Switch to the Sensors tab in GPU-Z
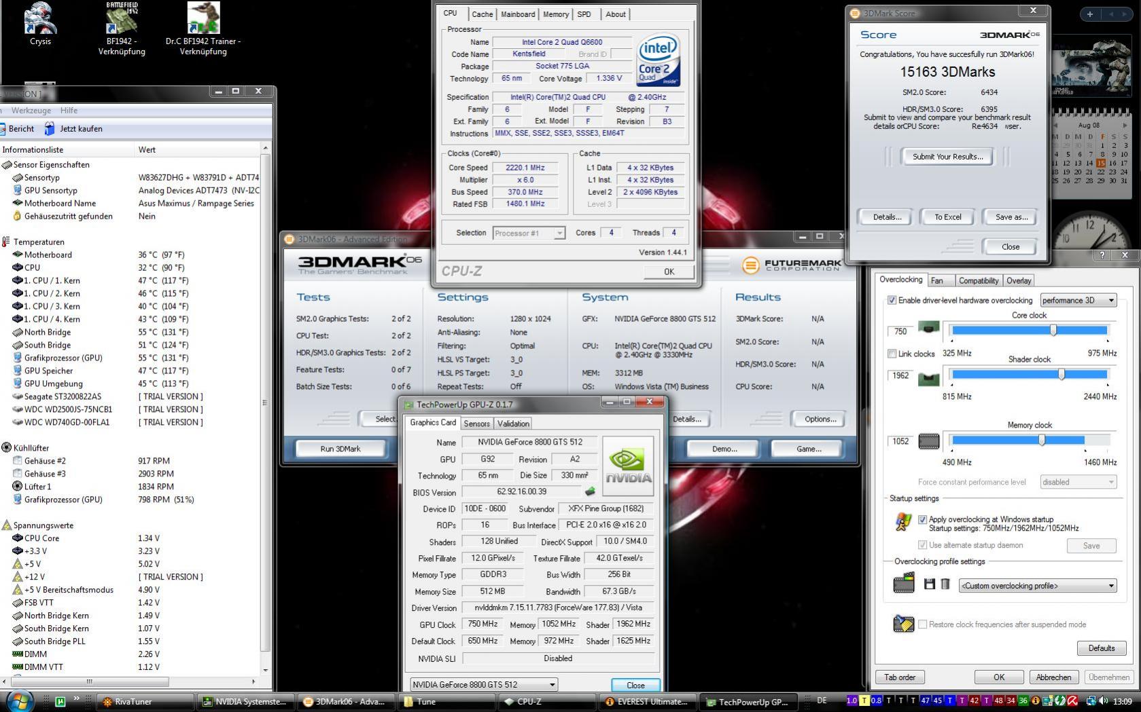The width and height of the screenshot is (1141, 712). click(476, 424)
